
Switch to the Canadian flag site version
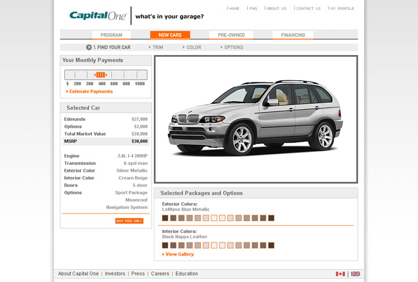click(340, 274)
